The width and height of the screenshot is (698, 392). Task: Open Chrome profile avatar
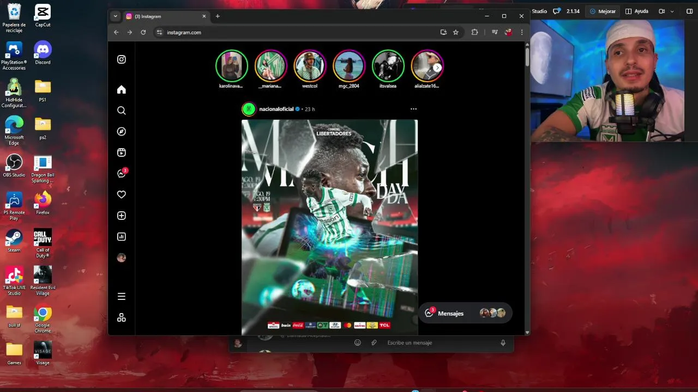point(508,32)
